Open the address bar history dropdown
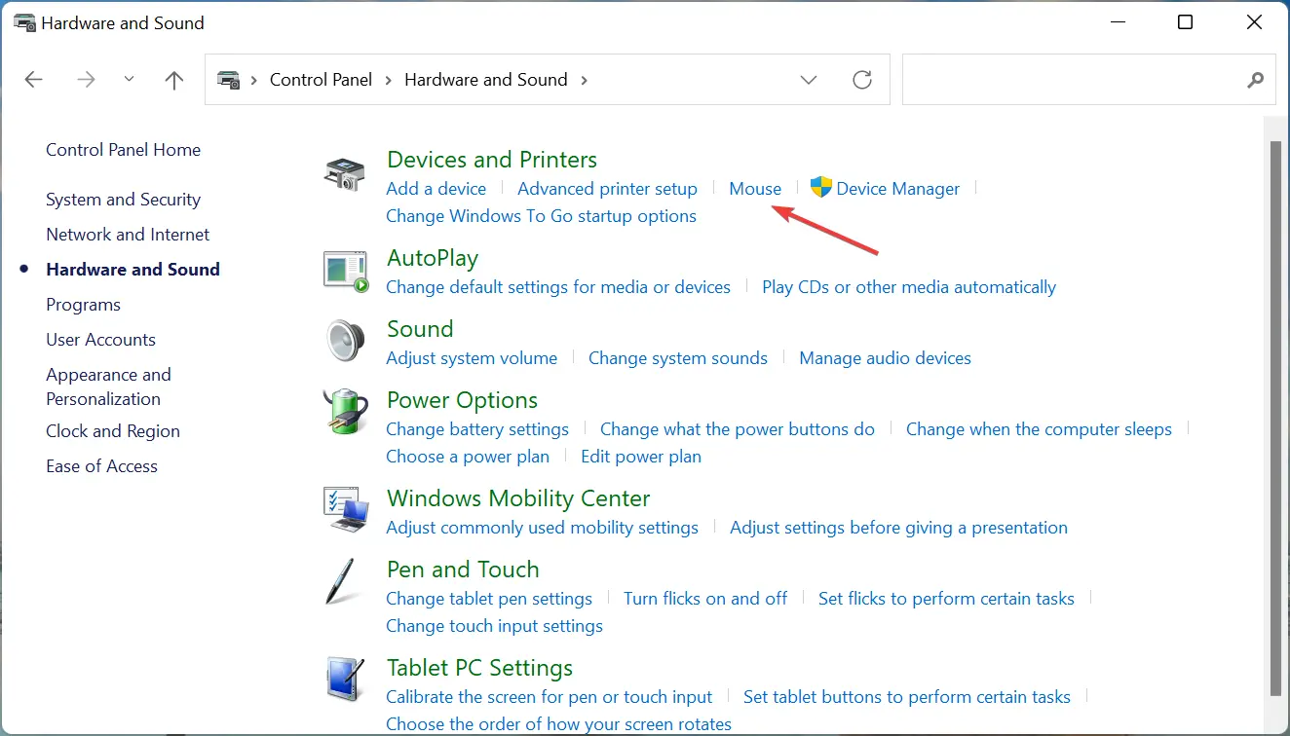 [x=809, y=80]
